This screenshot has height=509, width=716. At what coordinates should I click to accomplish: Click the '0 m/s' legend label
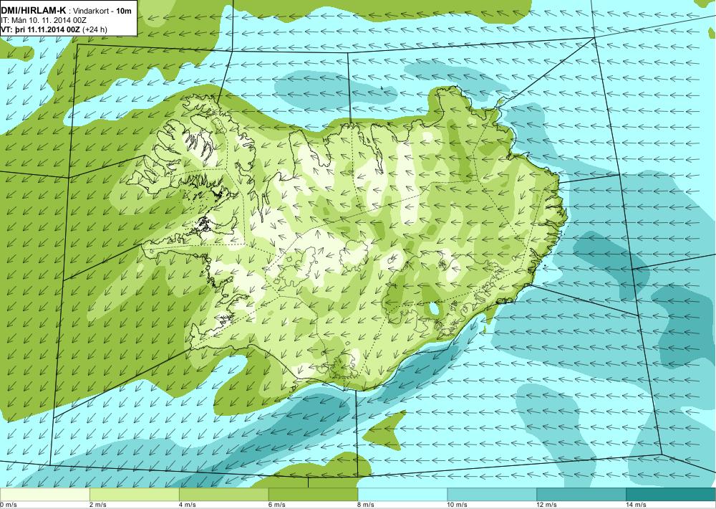[x=9, y=505]
